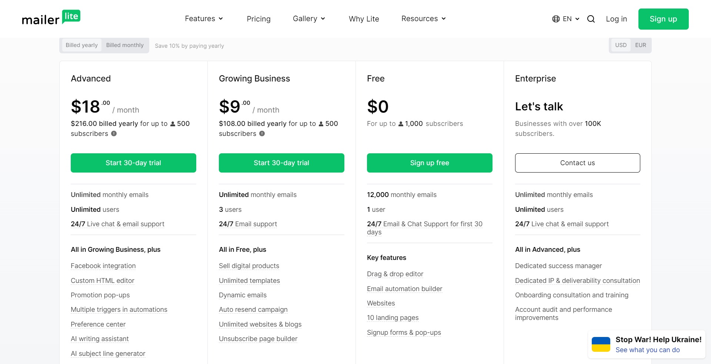This screenshot has height=364, width=711.
Task: Click Preference center feature
Action: coord(98,324)
